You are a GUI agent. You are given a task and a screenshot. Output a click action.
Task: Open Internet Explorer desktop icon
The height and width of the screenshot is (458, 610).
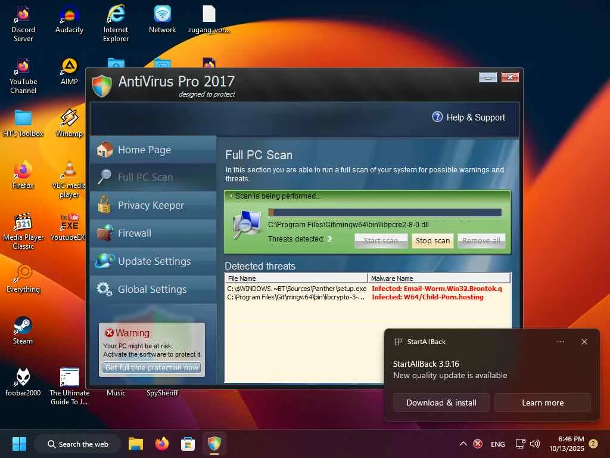click(x=116, y=24)
